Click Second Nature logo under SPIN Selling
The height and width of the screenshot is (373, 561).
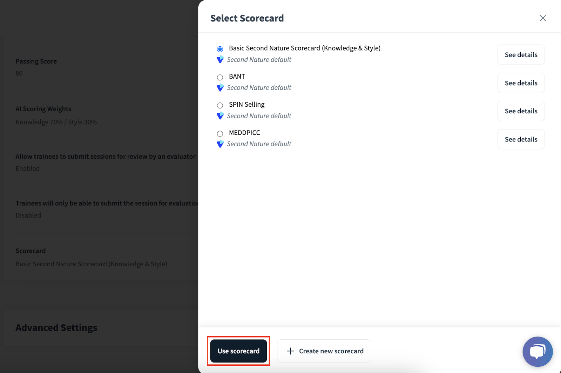pos(220,116)
